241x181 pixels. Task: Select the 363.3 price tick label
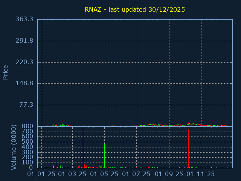[x=24, y=19]
